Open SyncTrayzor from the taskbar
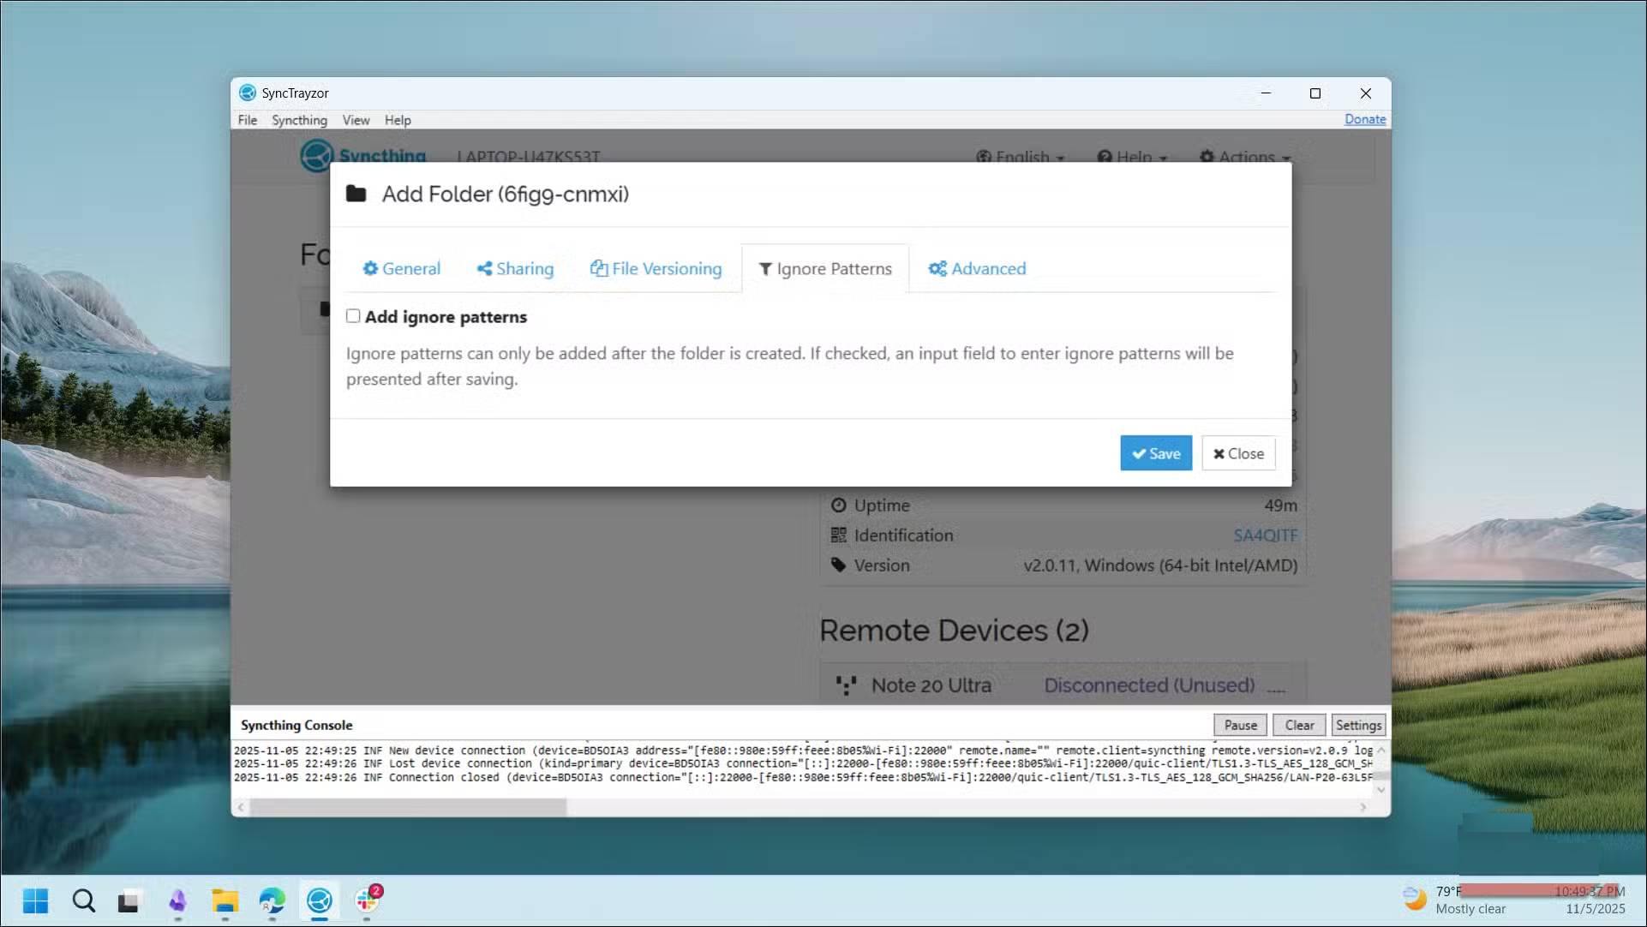1647x927 pixels. coord(319,900)
